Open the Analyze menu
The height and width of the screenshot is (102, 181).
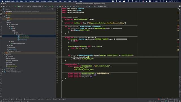tap(43, 1)
